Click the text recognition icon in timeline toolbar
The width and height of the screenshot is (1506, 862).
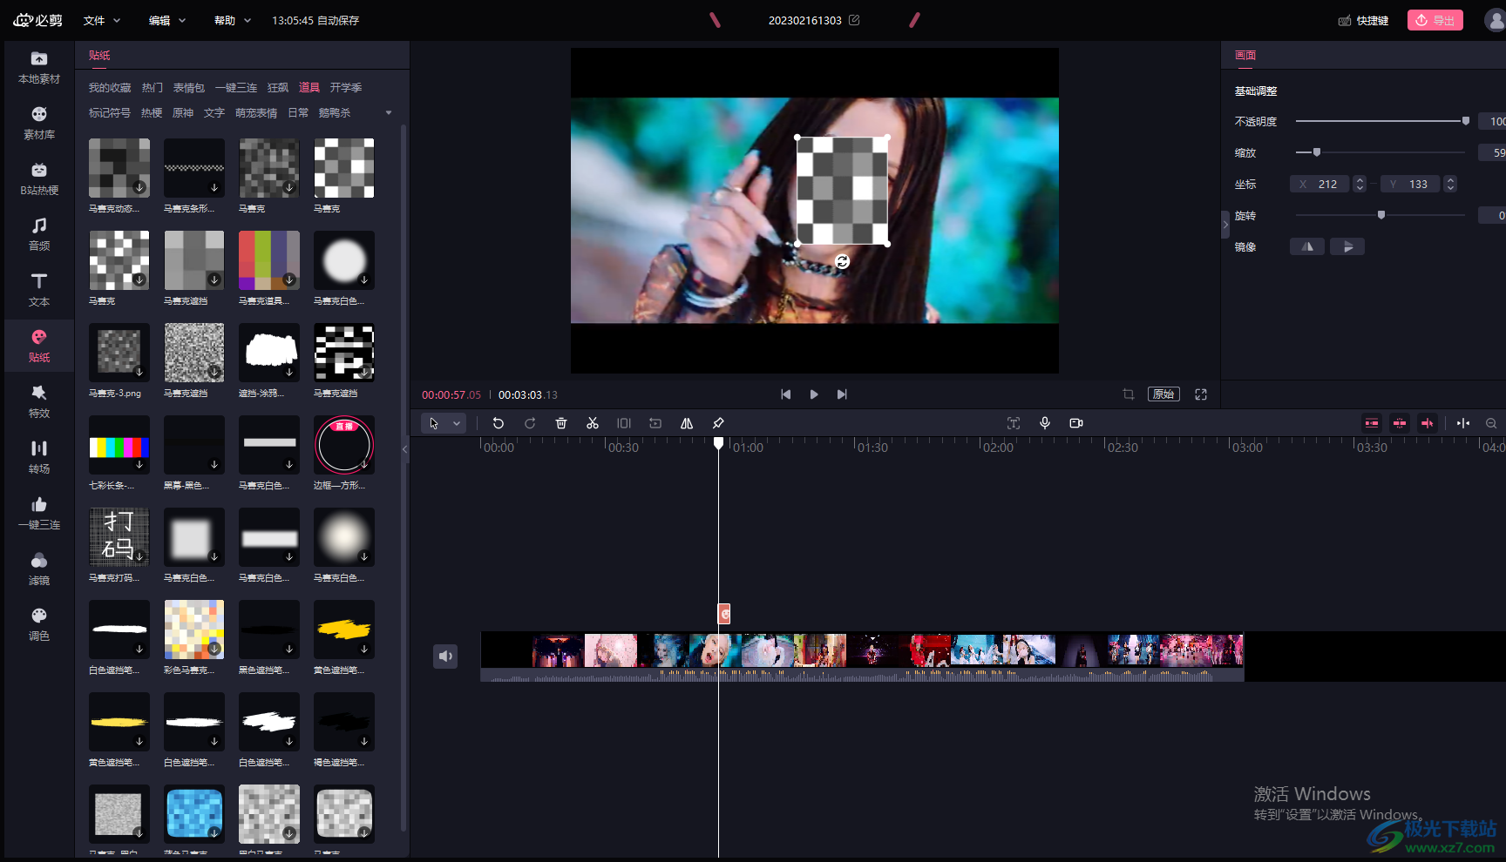[1014, 423]
